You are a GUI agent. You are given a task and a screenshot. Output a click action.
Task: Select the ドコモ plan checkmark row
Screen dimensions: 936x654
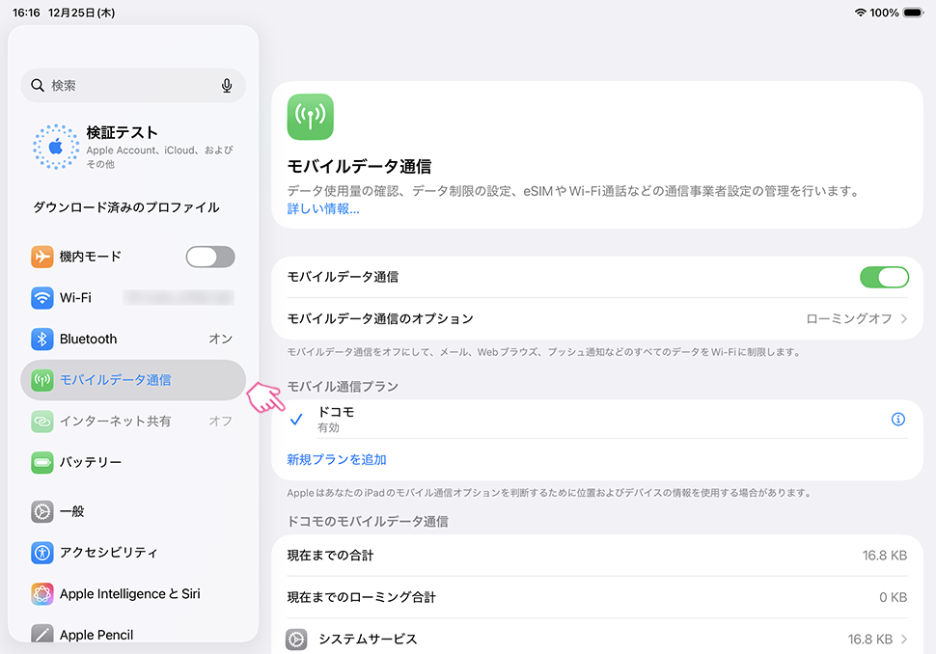point(579,420)
